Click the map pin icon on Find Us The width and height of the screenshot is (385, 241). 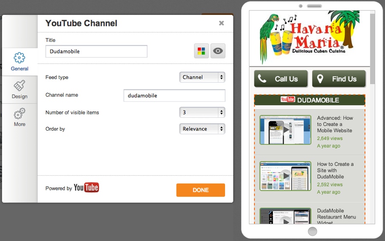pos(320,79)
